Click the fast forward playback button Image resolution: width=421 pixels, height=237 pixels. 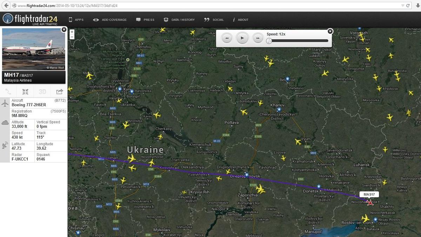(258, 38)
